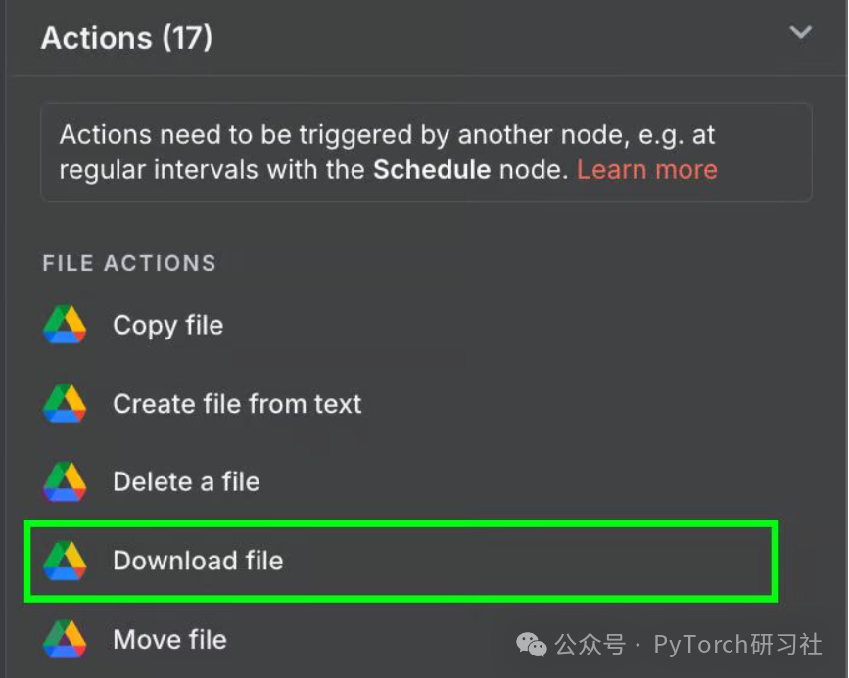Open the Learn more link
This screenshot has height=678, width=849.
[647, 170]
